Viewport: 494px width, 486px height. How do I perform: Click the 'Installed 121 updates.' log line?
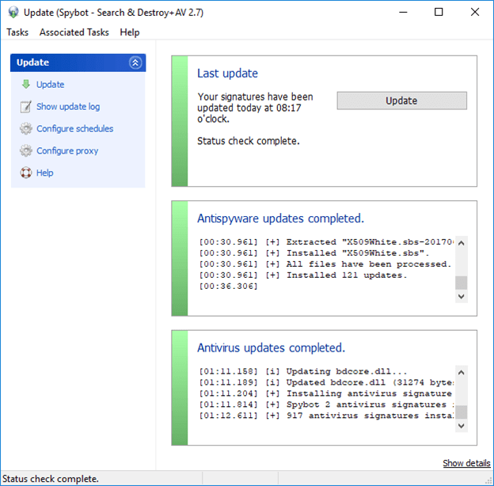[303, 275]
